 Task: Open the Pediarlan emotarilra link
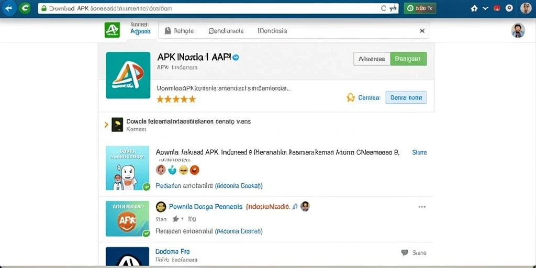point(209,186)
